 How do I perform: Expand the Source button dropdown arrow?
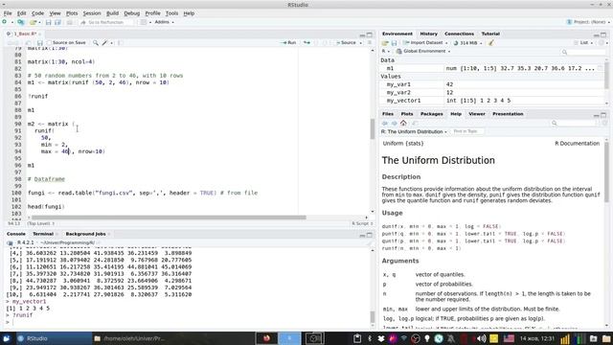[x=361, y=42]
